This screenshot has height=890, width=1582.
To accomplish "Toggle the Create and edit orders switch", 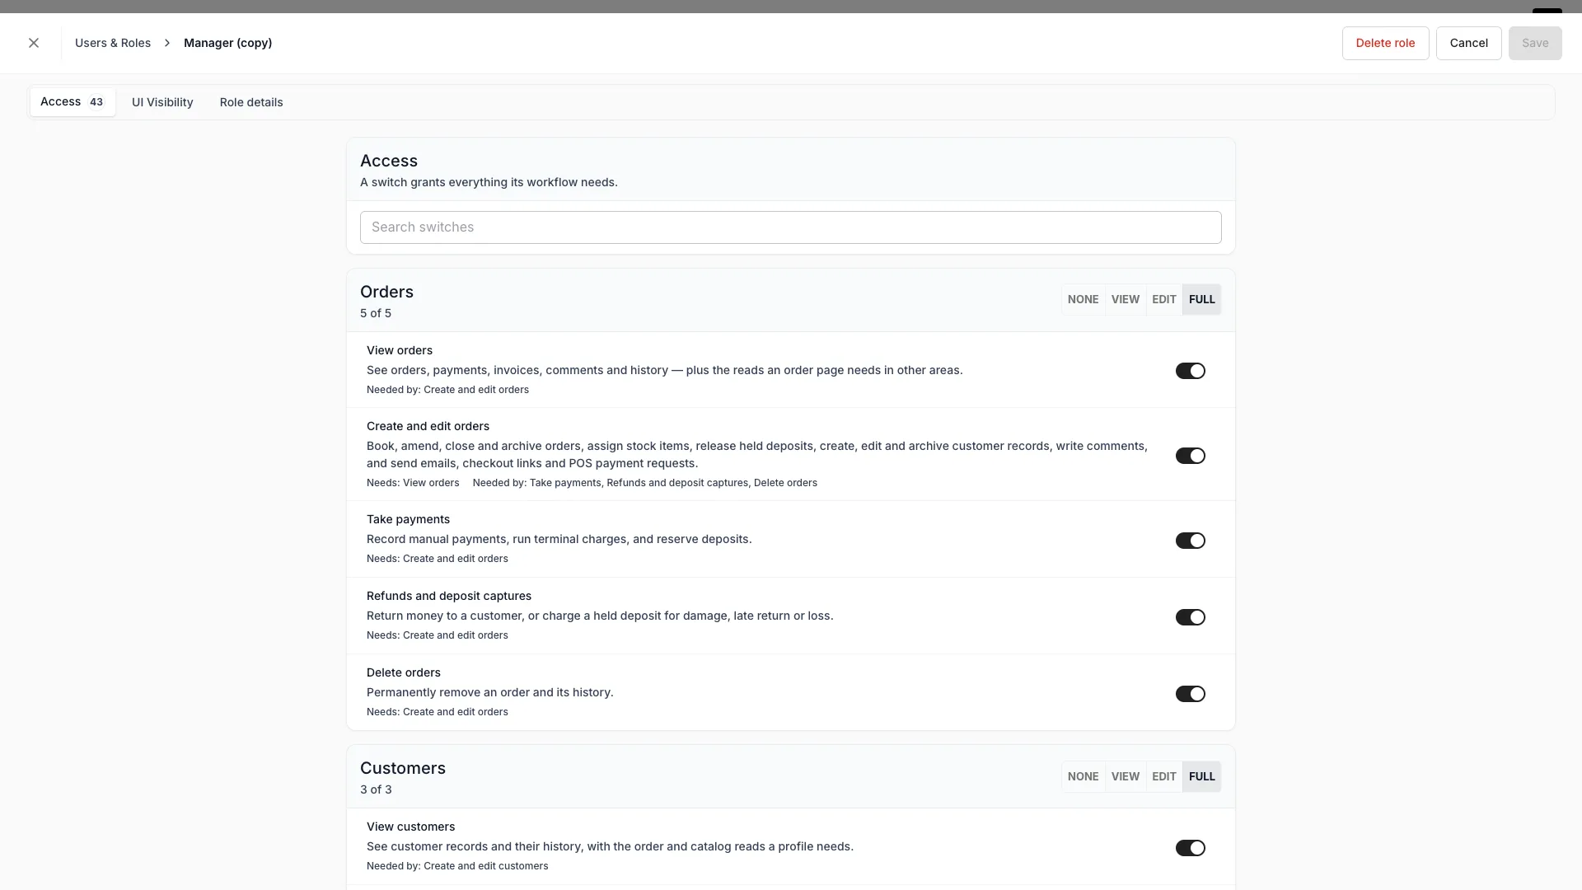I will pyautogui.click(x=1190, y=456).
